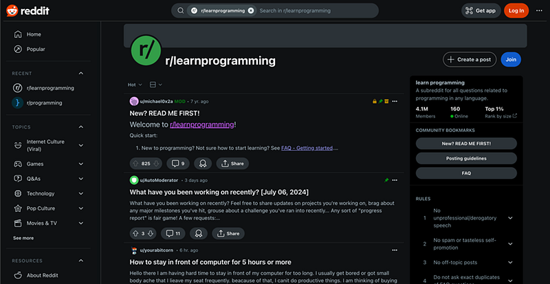Open the view layout dropdown
This screenshot has width=550, height=284.
156,85
